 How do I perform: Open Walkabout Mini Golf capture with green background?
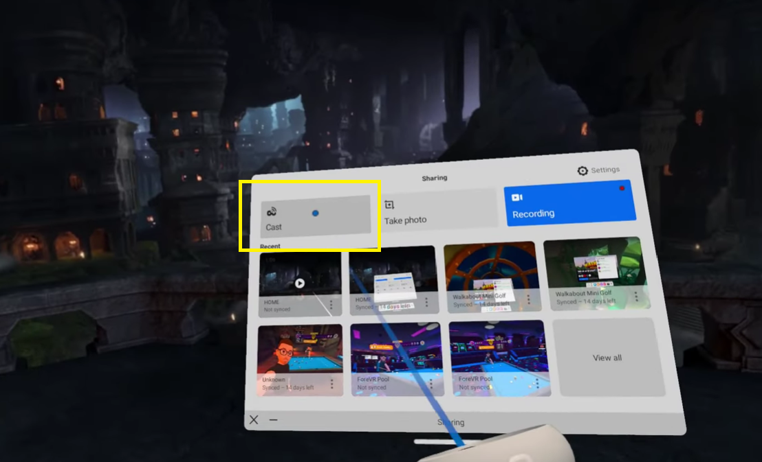coord(596,273)
